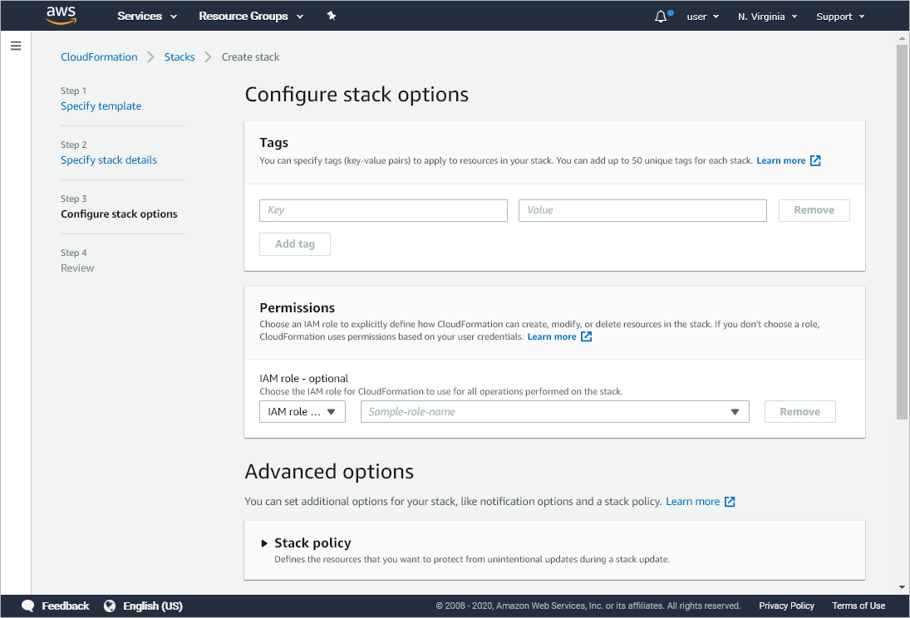Open the notifications bell
This screenshot has height=618, width=910.
tap(662, 16)
